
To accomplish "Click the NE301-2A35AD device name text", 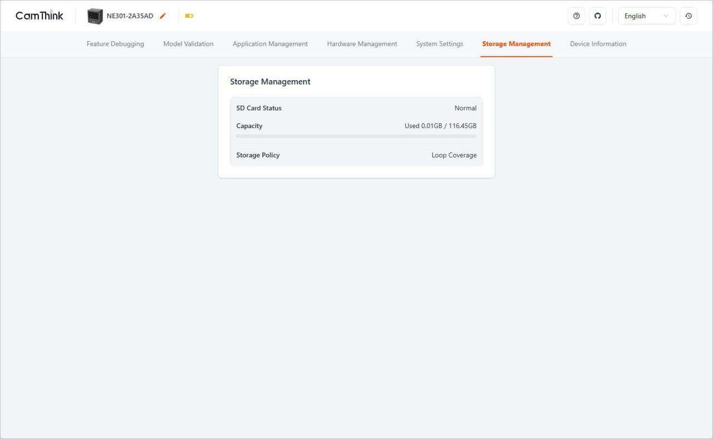I will tap(130, 16).
